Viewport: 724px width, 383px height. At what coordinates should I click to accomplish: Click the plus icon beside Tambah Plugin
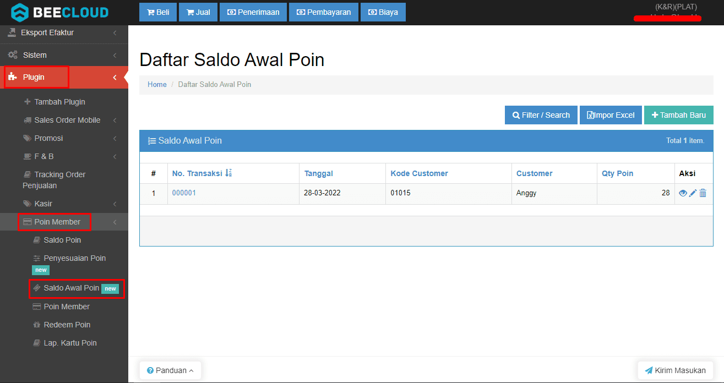tap(28, 102)
